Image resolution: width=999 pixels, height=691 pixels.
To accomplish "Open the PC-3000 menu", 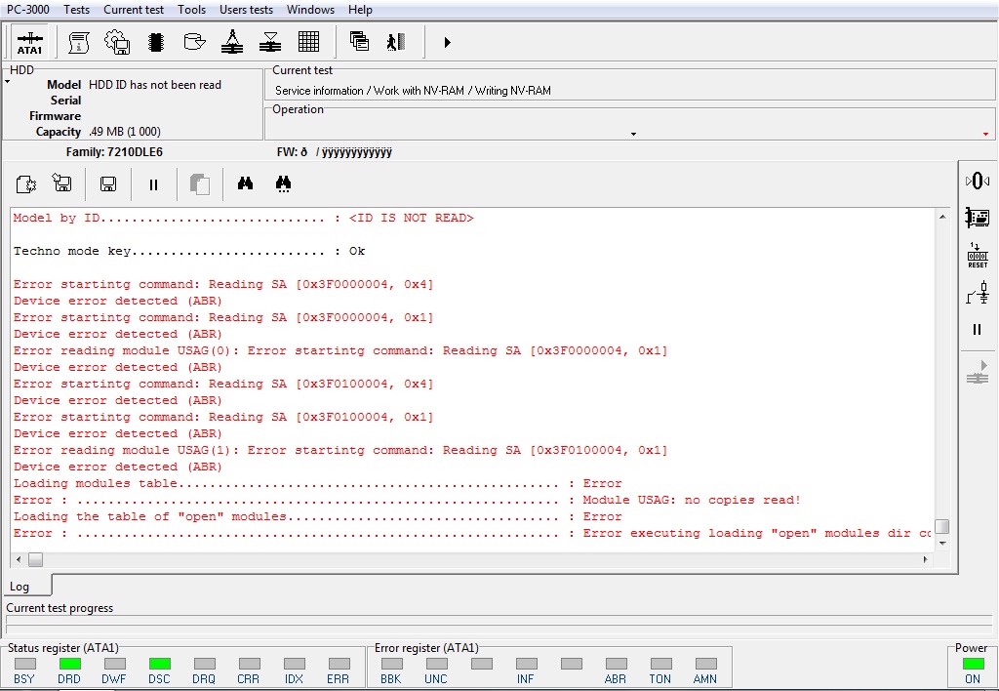I will pyautogui.click(x=28, y=10).
